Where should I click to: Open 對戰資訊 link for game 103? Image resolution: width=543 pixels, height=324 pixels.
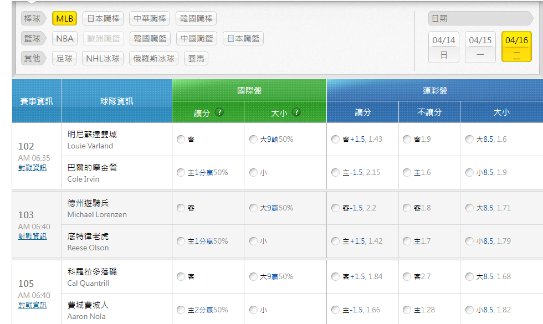(x=32, y=236)
